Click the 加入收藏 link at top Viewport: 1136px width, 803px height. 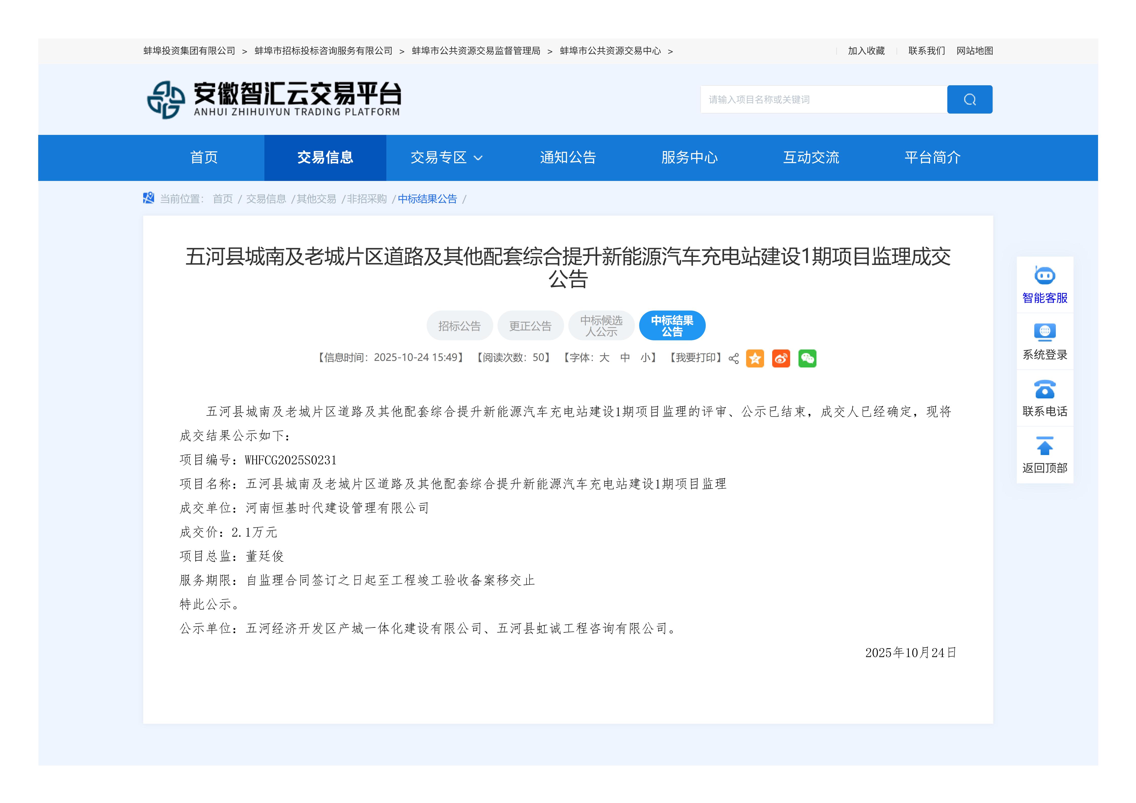[x=866, y=51]
